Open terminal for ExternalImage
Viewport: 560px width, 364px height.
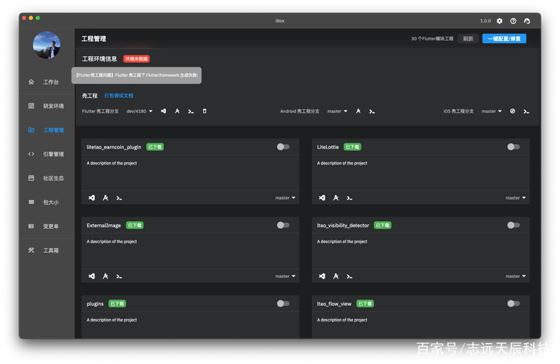(119, 276)
